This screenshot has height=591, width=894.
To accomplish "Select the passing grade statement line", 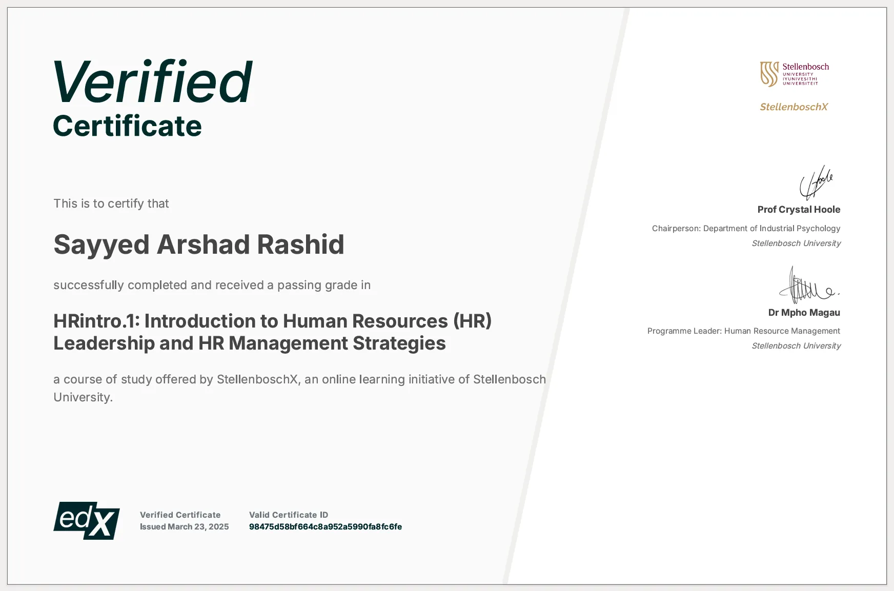I will tap(212, 285).
